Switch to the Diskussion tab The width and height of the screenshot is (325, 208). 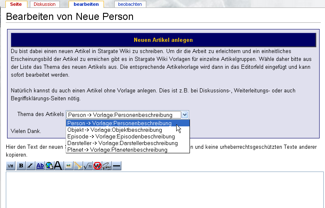point(44,4)
